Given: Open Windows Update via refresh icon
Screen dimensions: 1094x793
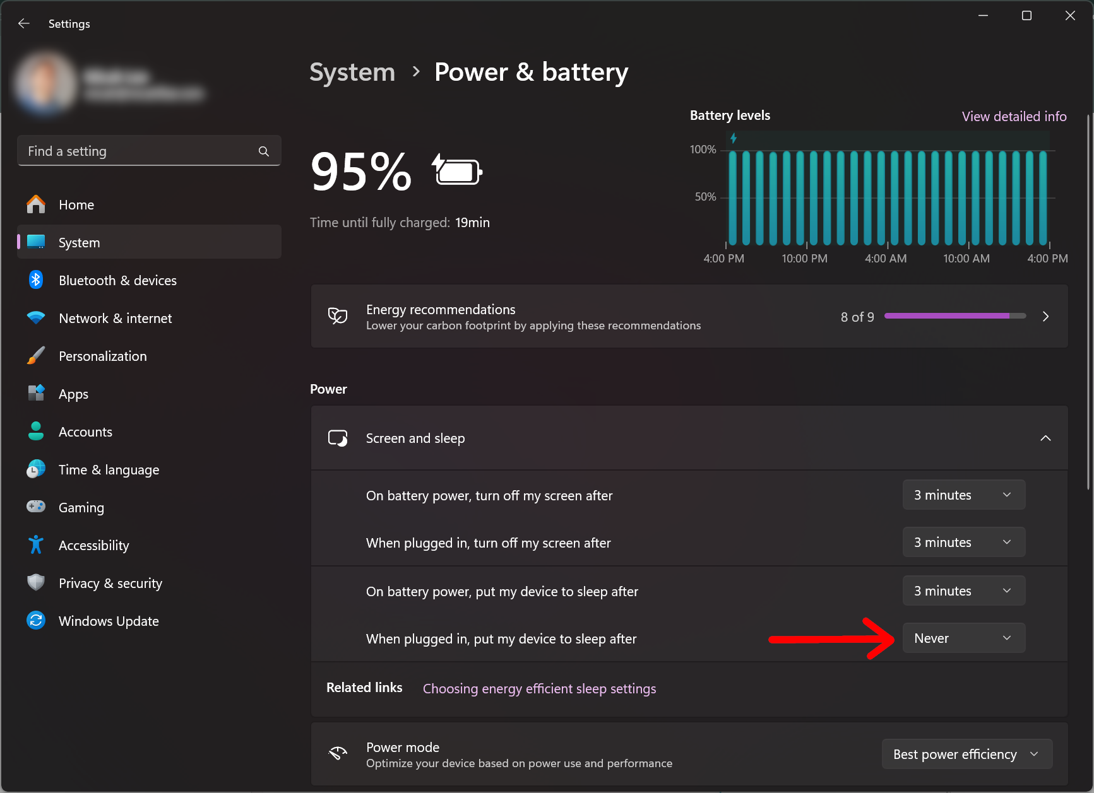Looking at the screenshot, I should [x=36, y=620].
